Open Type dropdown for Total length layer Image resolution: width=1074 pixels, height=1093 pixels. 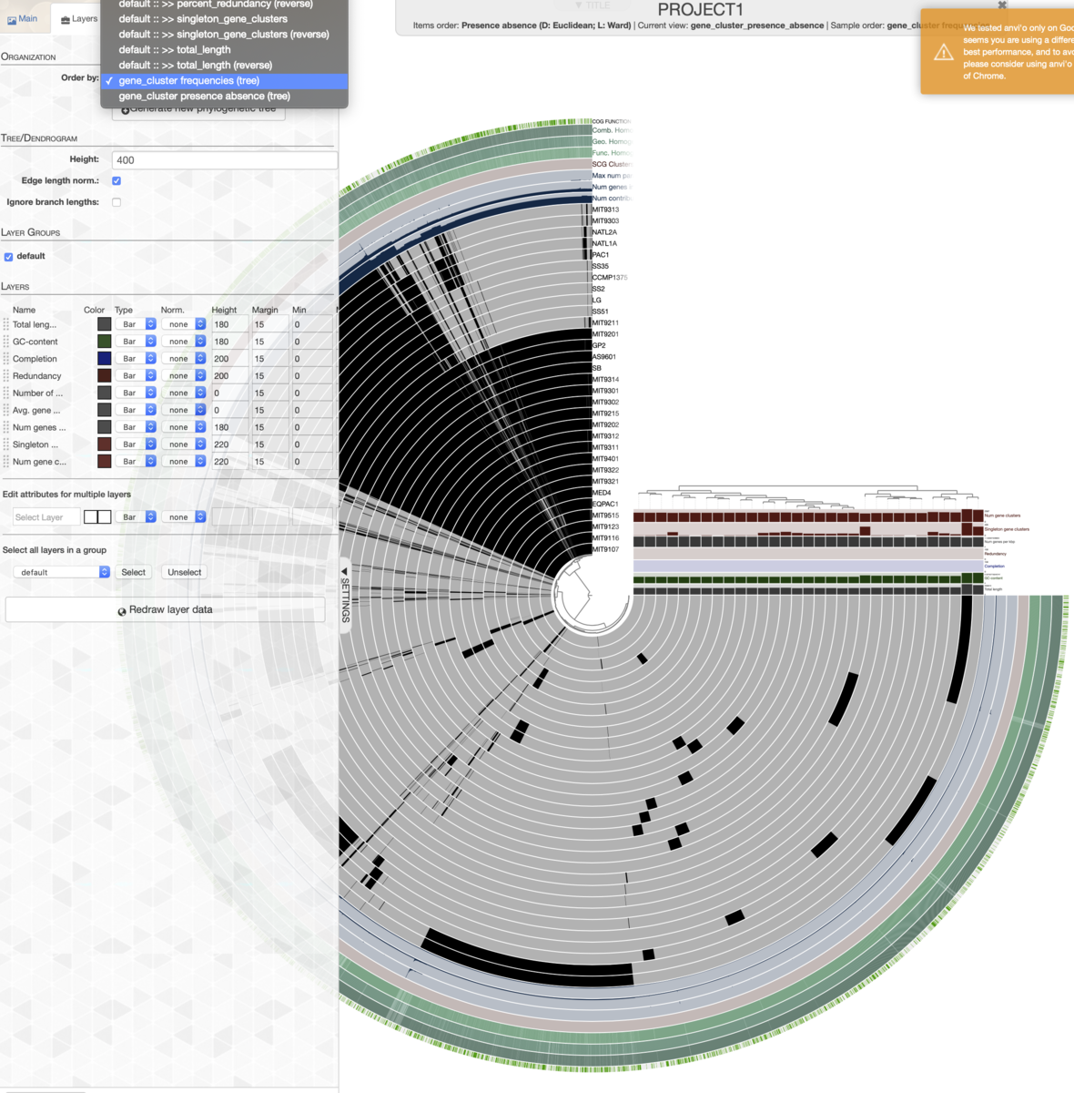136,324
